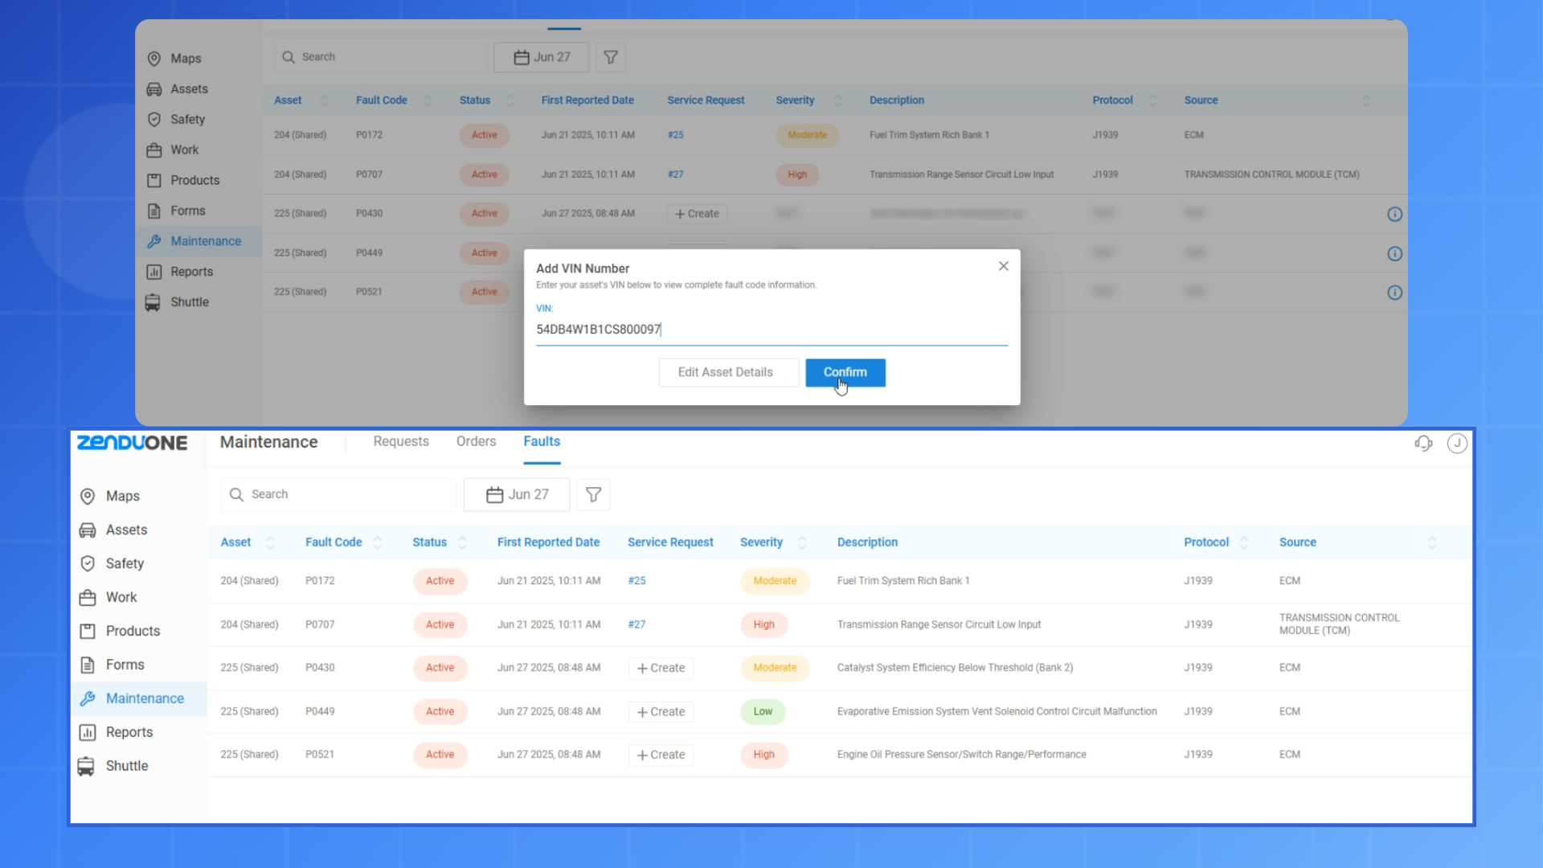
Task: Sort by Severity column in lower table
Action: (x=801, y=542)
